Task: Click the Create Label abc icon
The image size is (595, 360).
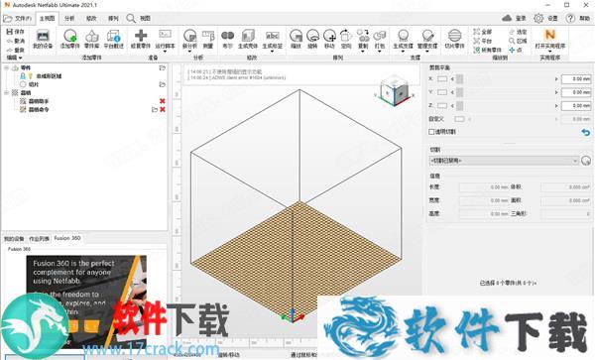Action: coord(273,36)
